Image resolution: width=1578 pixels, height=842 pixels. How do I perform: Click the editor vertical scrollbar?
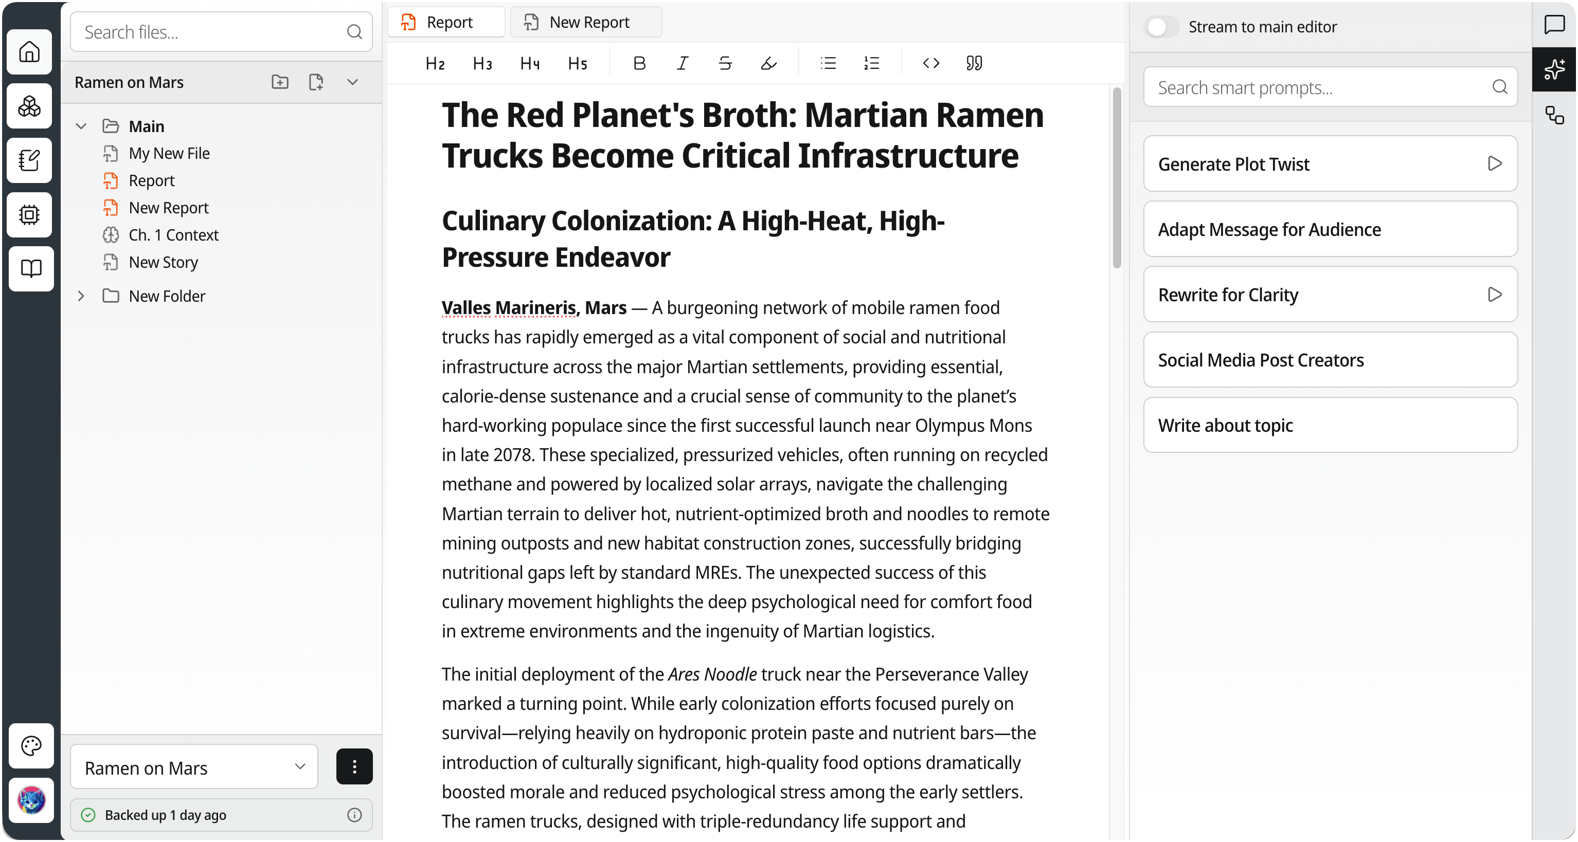tap(1116, 177)
